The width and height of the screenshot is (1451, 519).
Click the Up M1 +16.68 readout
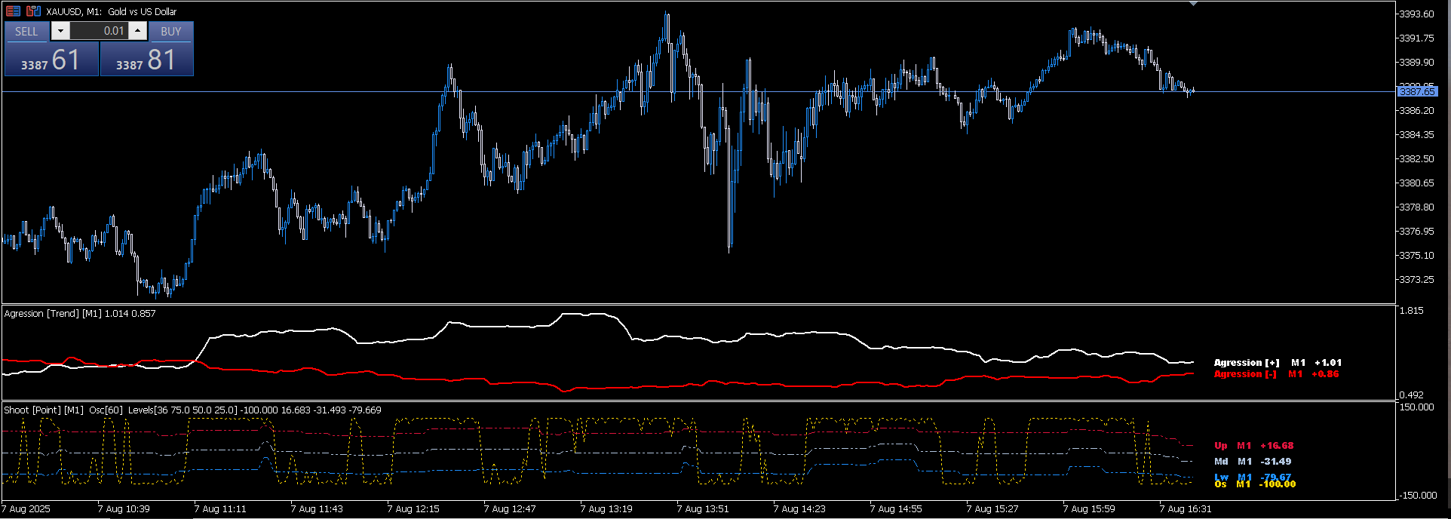(1253, 446)
